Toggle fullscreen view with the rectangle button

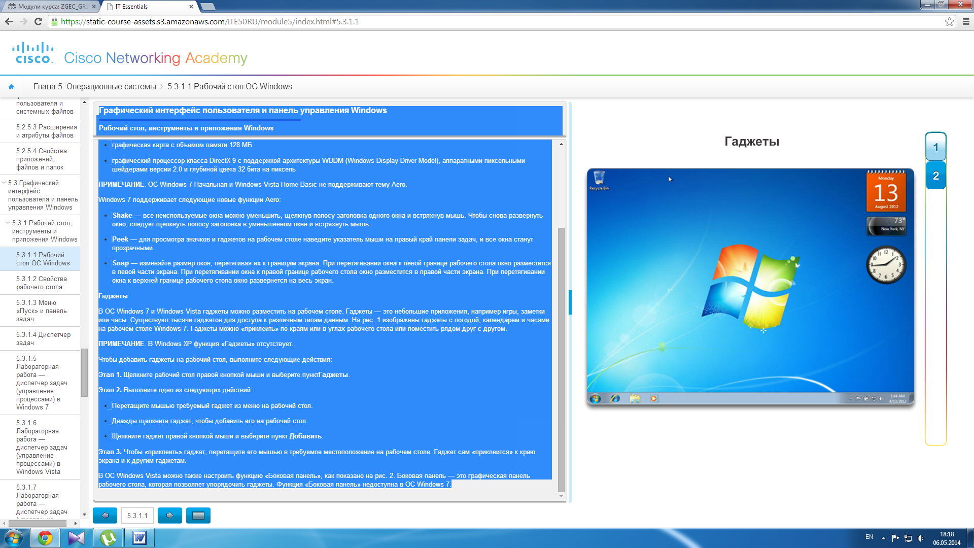(x=198, y=516)
